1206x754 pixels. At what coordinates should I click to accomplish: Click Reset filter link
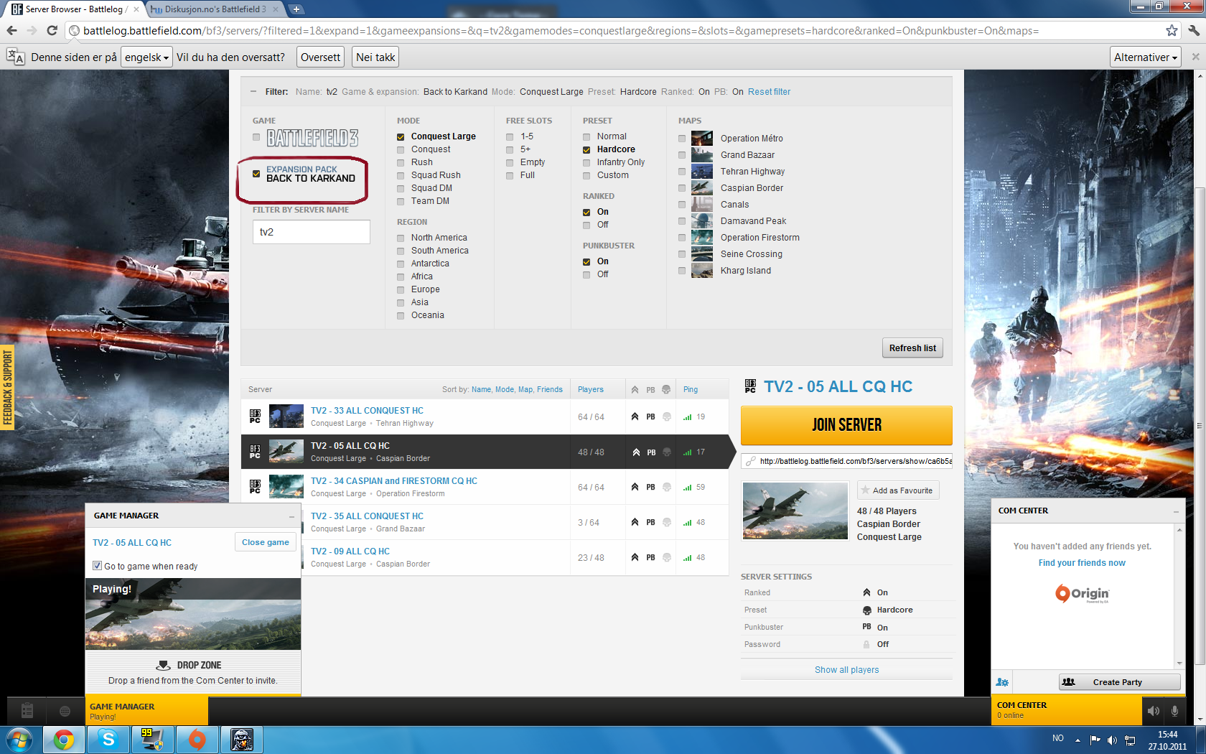(769, 92)
